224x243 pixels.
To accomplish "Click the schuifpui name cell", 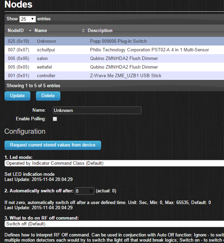I will point(46,50).
